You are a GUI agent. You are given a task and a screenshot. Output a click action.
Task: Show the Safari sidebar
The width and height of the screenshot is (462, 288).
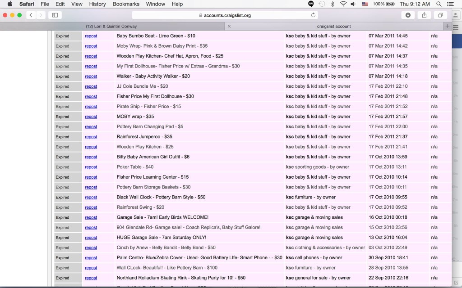click(x=55, y=15)
